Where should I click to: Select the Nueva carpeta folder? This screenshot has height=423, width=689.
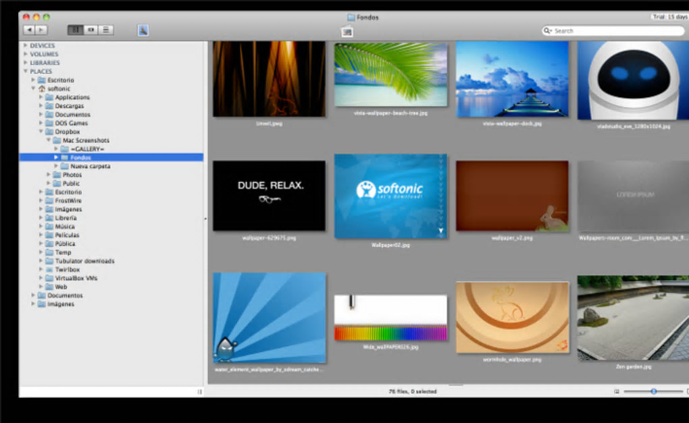(x=90, y=166)
